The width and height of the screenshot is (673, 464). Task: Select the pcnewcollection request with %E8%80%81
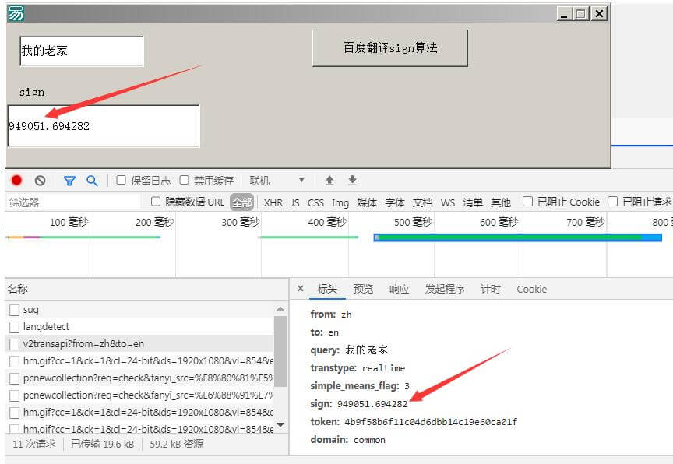click(x=139, y=378)
